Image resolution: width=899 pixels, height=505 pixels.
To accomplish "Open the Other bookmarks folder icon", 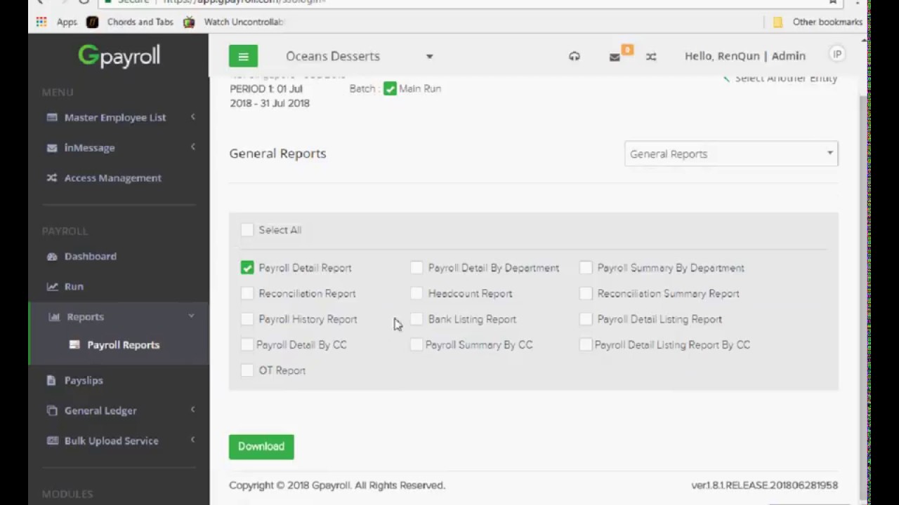I will click(777, 22).
